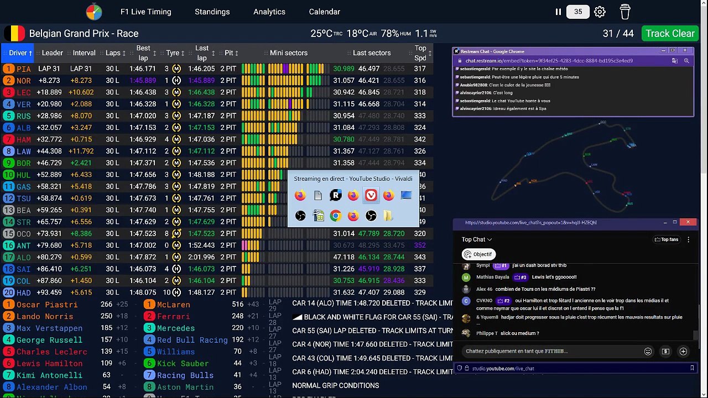Select the Vivaldi icon in window switcher
708x398 pixels.
371,195
